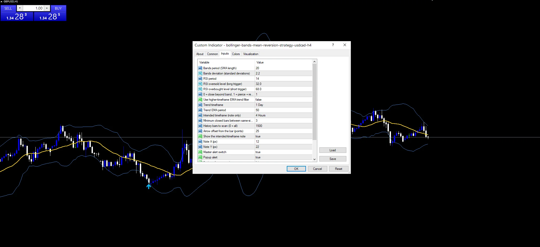Click the Show intended-timeframe note row icon
This screenshot has height=247, width=540.
[200, 136]
